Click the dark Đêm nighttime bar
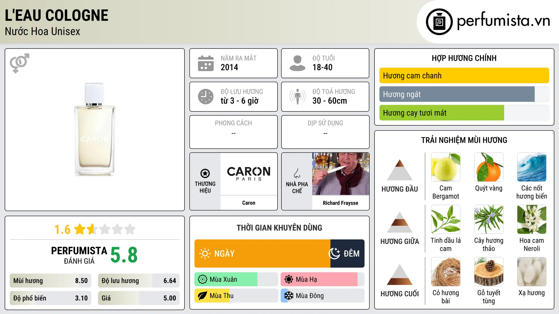This screenshot has height=314, width=559. tap(347, 253)
